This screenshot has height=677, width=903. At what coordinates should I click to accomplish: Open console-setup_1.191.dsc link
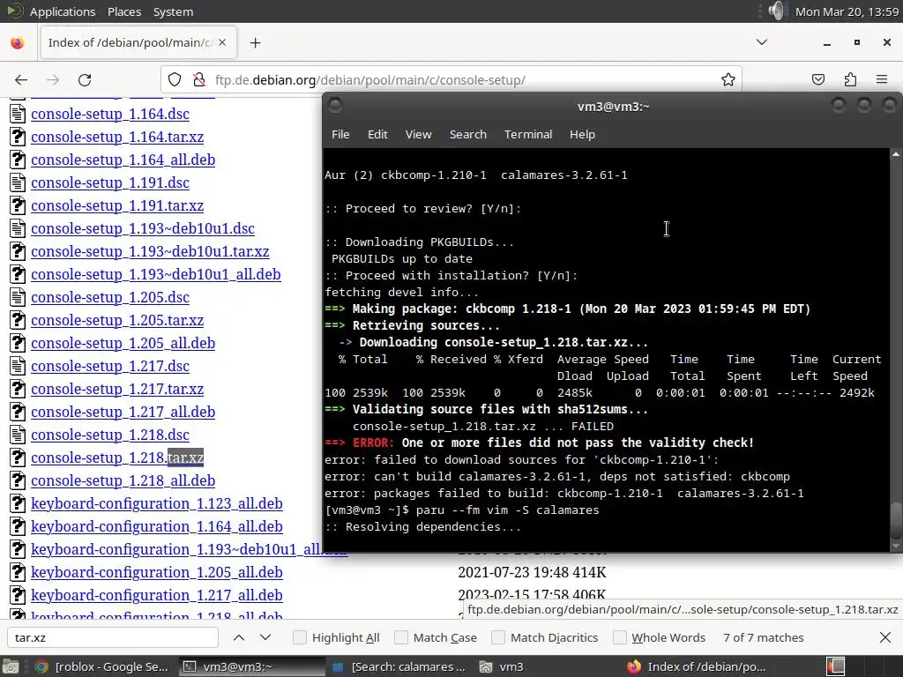pyautogui.click(x=110, y=182)
